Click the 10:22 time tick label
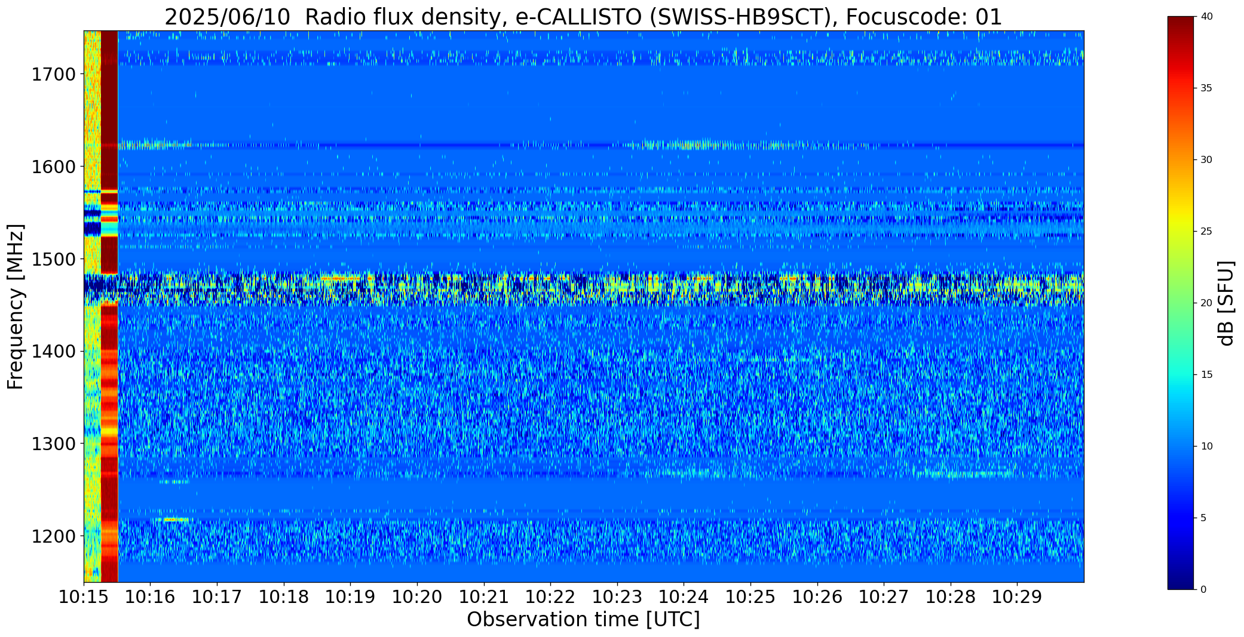 pyautogui.click(x=550, y=597)
